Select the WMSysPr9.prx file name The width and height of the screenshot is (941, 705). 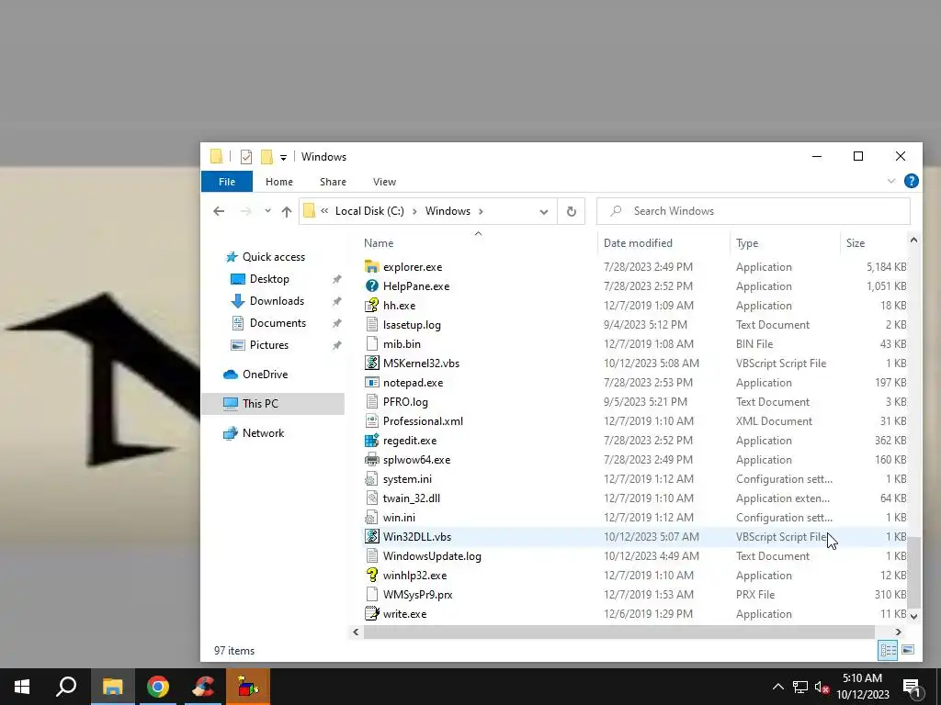tap(418, 595)
